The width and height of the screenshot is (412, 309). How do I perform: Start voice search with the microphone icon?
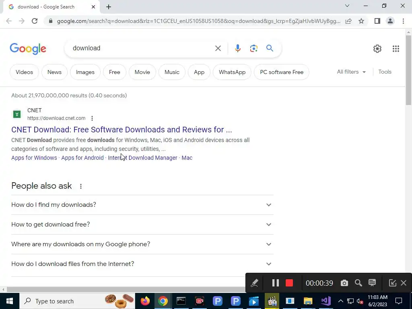click(x=237, y=48)
